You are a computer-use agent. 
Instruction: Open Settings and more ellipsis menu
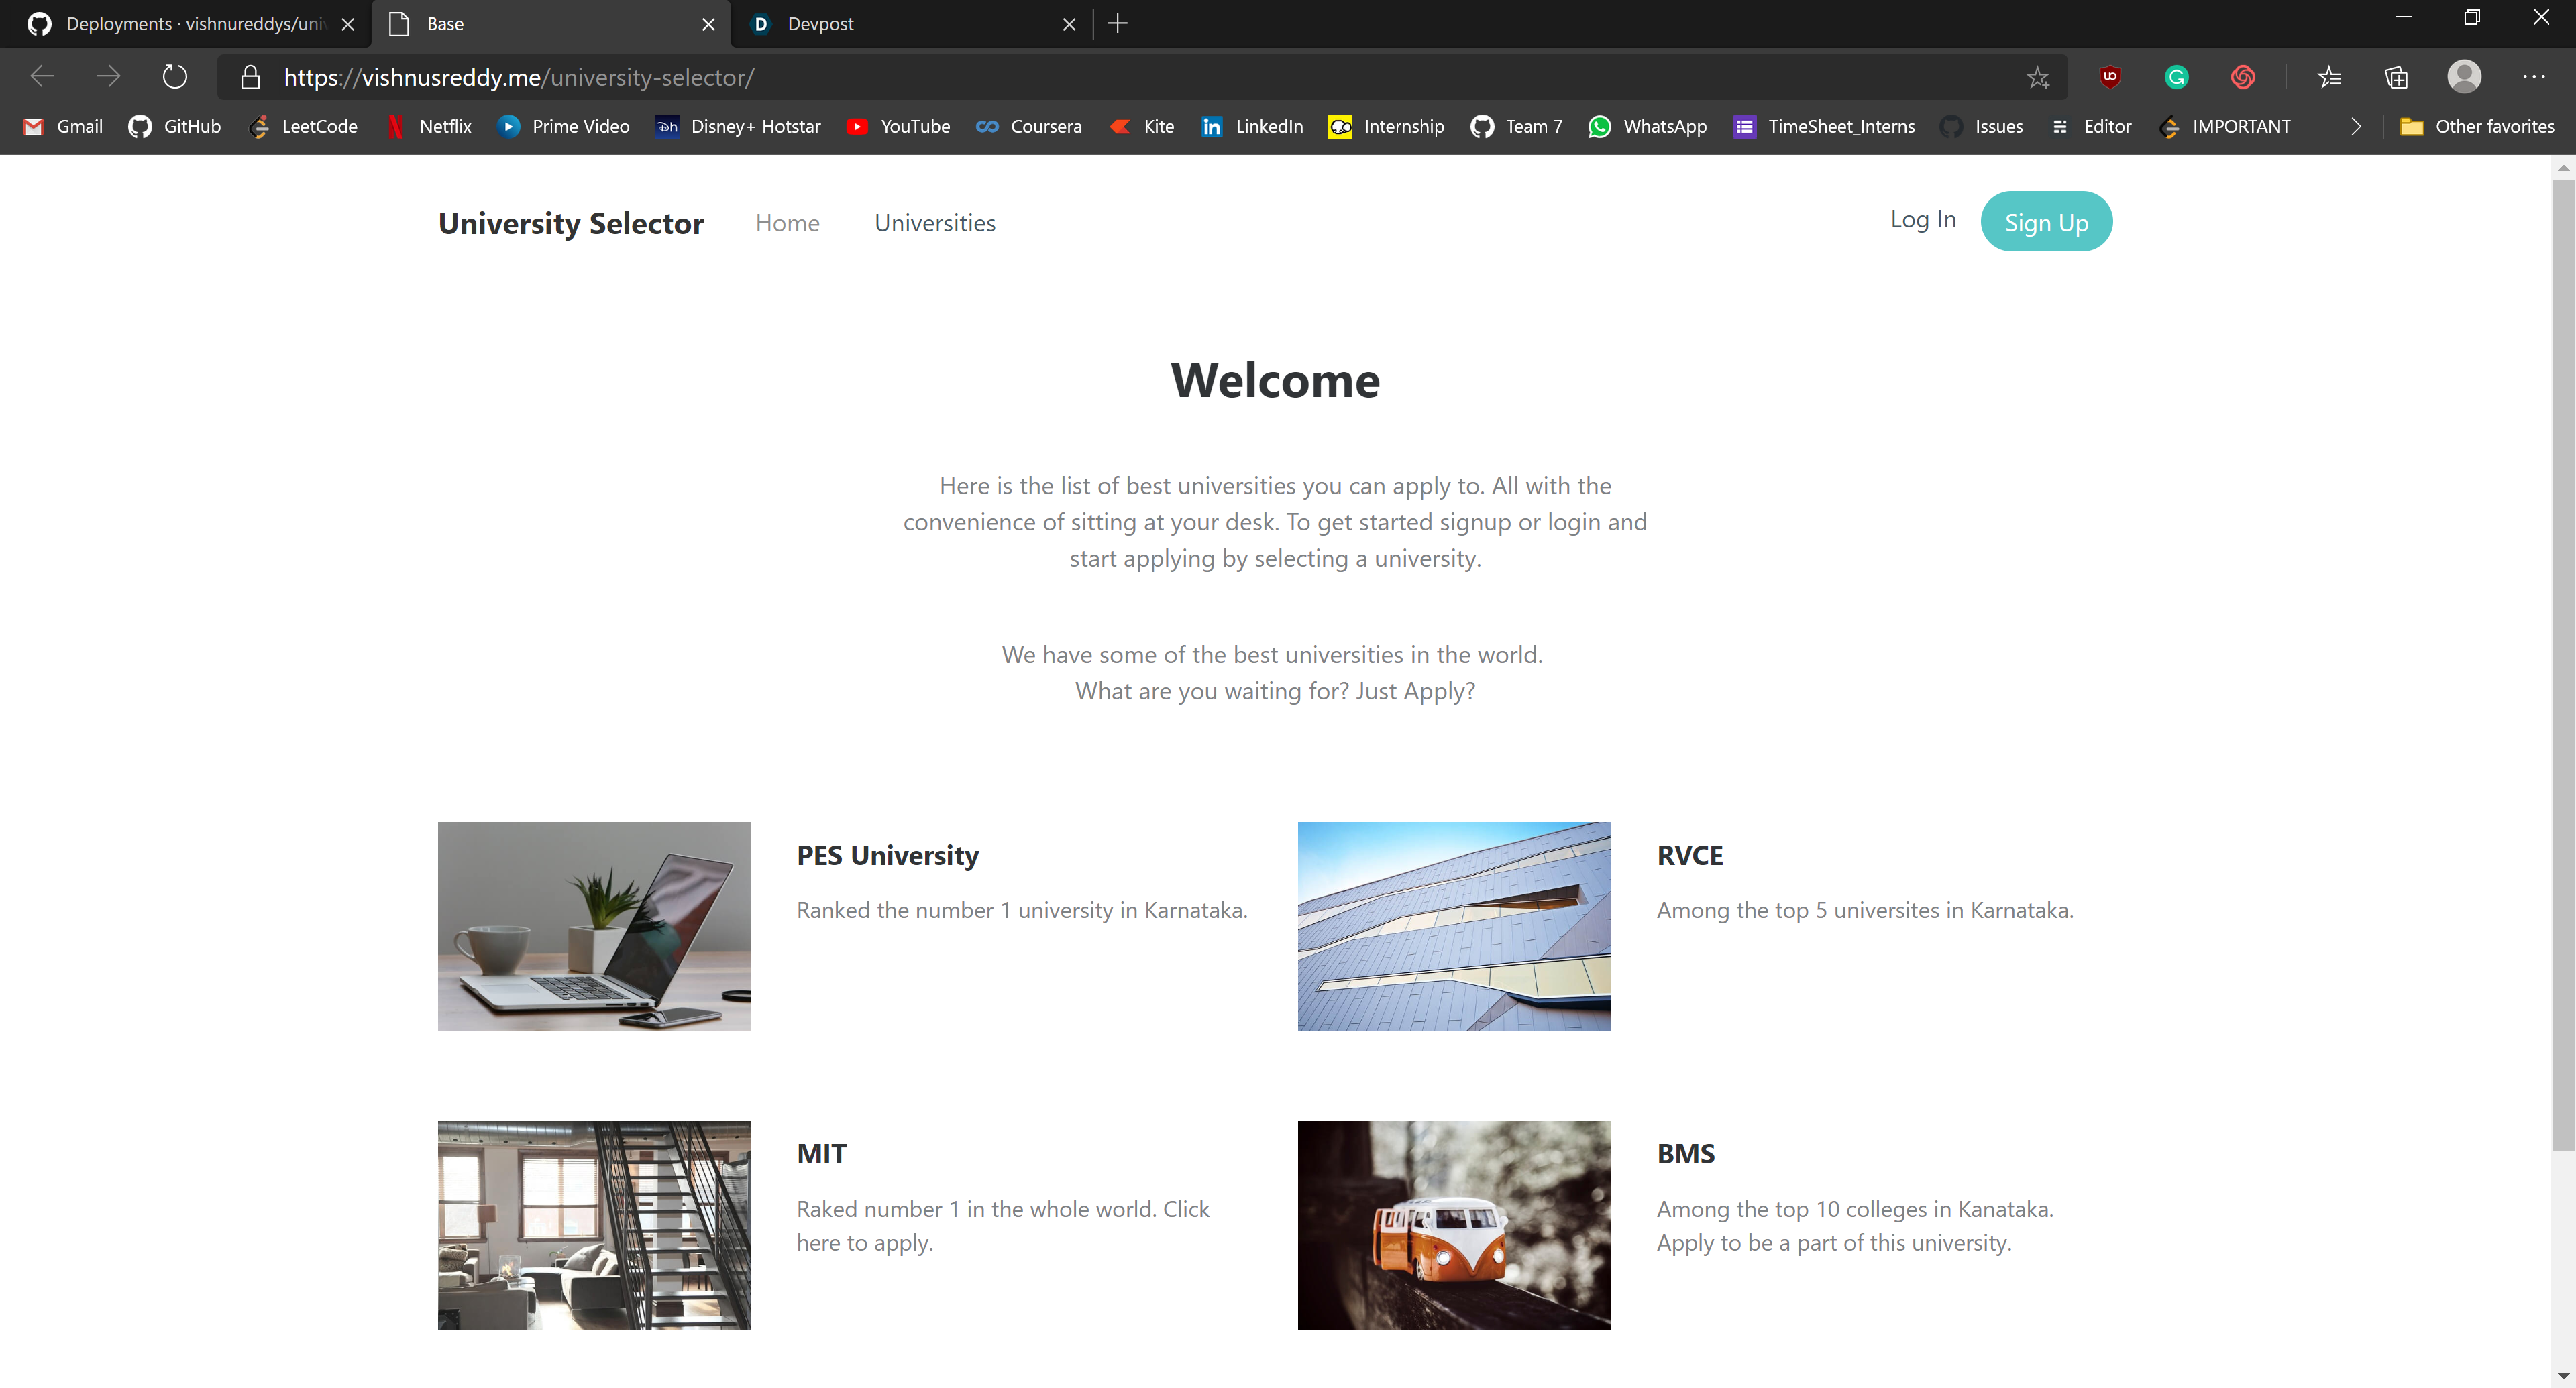pyautogui.click(x=2533, y=77)
